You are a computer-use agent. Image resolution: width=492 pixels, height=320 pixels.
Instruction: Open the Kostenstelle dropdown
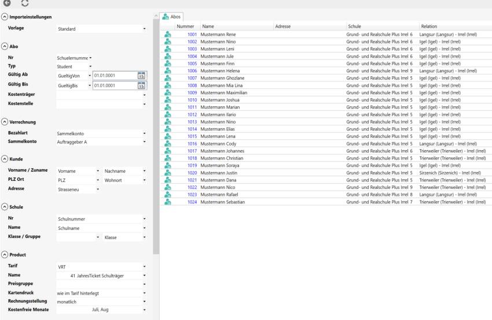click(x=101, y=104)
